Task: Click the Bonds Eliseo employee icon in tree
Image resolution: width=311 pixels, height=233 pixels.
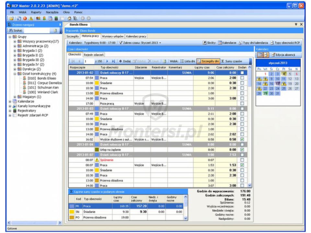Action: [25, 78]
